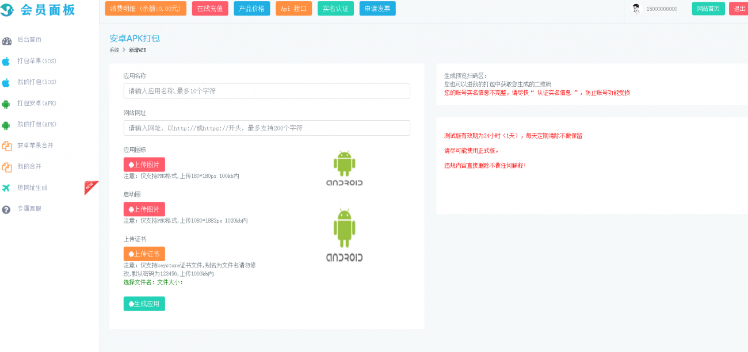
Task: Open 打包苹果(iOS) via the Apple icon
Action: click(7, 61)
